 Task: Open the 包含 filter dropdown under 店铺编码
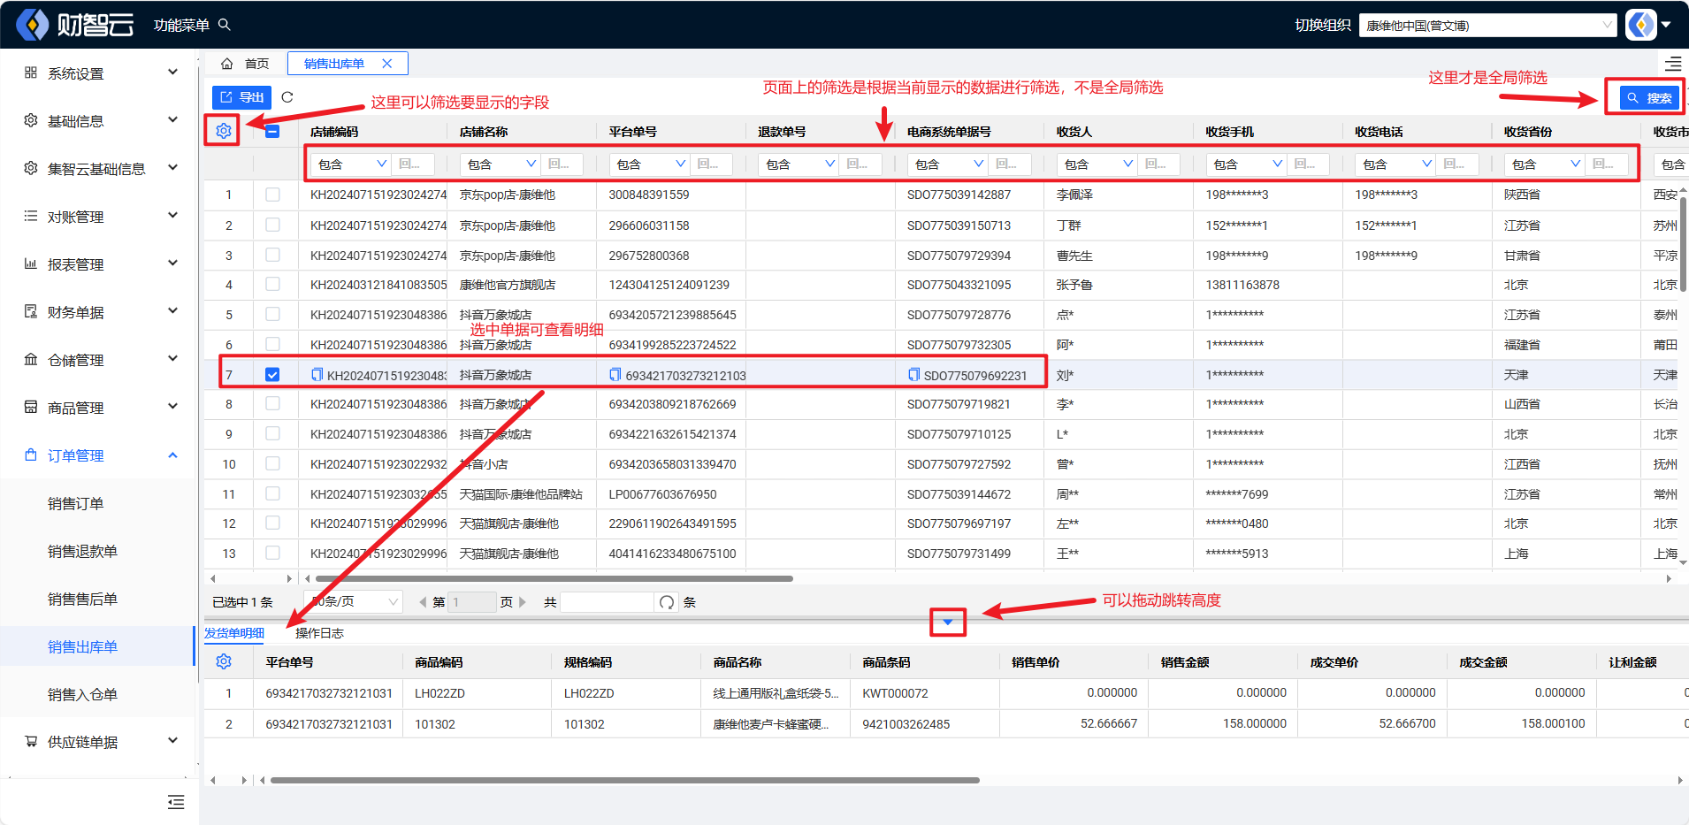point(352,164)
